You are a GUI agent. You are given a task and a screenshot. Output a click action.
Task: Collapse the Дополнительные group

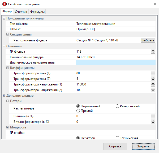tap(4, 96)
